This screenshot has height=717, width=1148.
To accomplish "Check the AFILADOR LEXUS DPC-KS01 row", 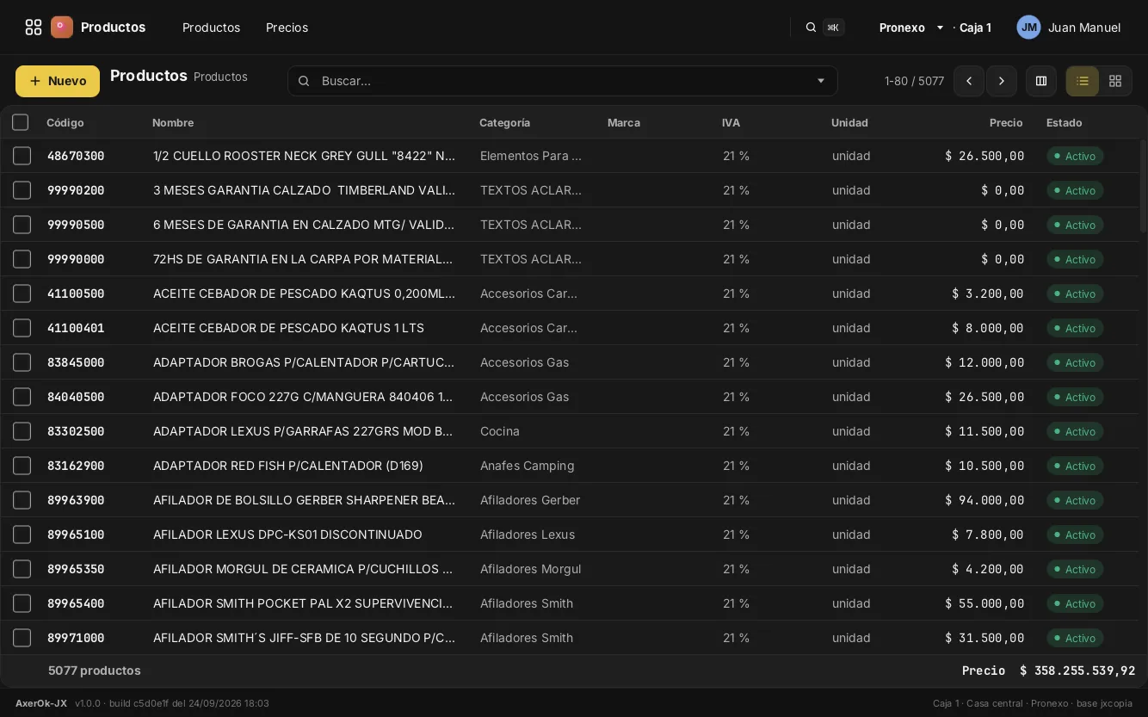I will (22, 535).
